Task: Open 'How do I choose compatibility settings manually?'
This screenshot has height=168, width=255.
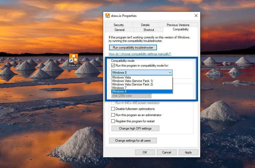Action: coord(140,54)
